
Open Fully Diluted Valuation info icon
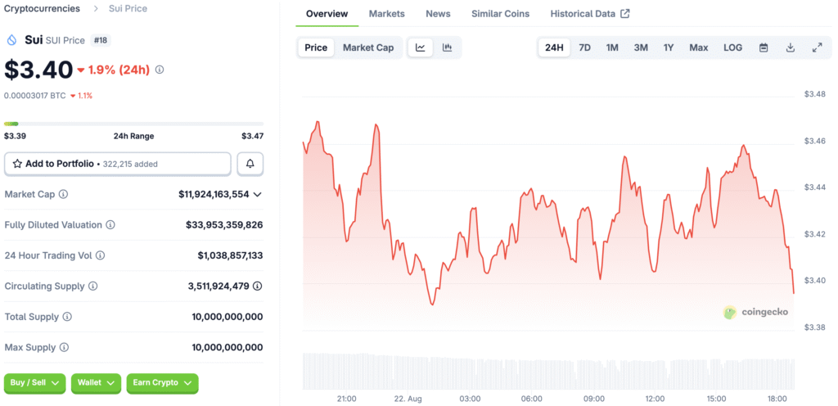point(110,225)
